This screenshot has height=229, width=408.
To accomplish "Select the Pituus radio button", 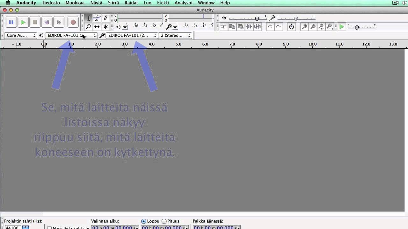I will coord(164,221).
